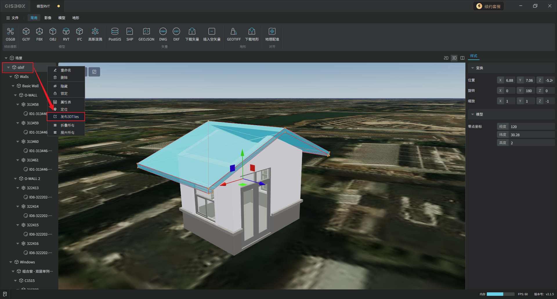Click the memory usage progress bar
Image resolution: width=557 pixels, height=299 pixels.
500,294
